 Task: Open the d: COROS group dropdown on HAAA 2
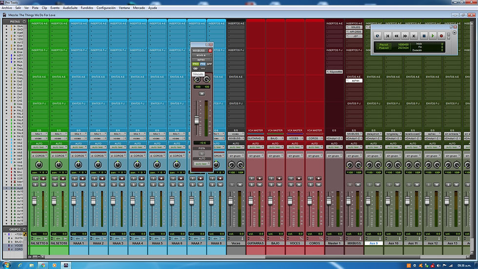coord(98,155)
